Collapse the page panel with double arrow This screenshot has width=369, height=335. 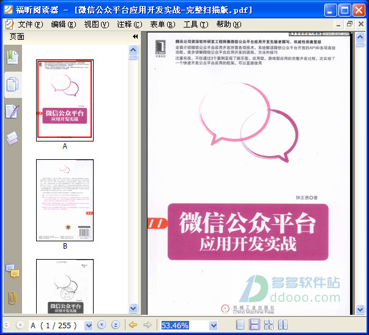pyautogui.click(x=135, y=37)
